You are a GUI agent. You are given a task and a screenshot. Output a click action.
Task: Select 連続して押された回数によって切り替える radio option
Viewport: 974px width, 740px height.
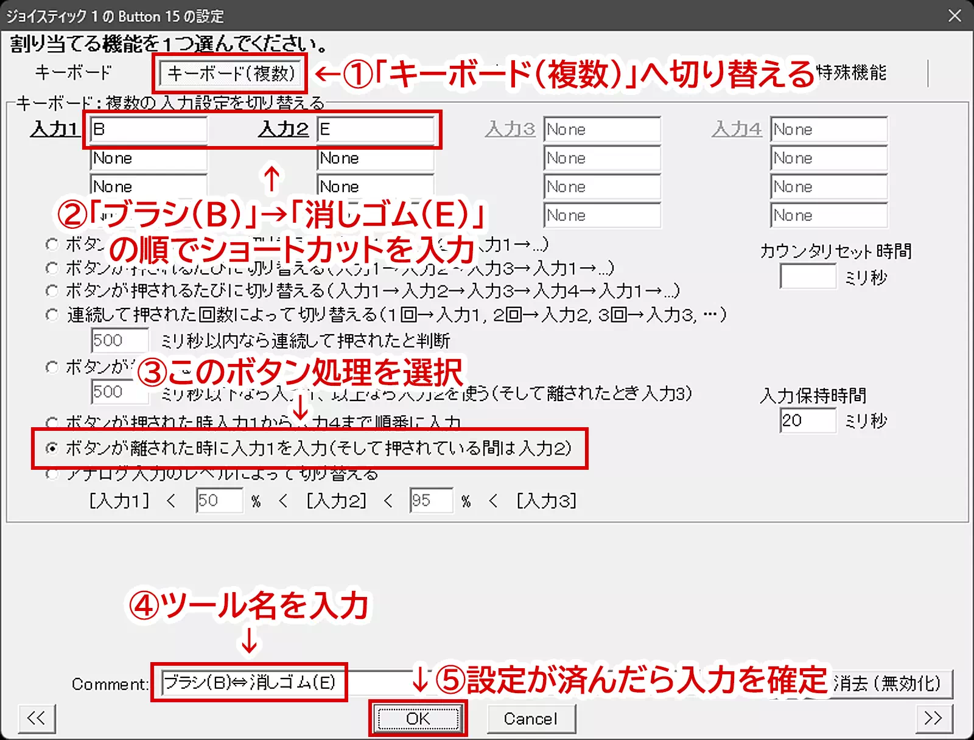pyautogui.click(x=52, y=315)
